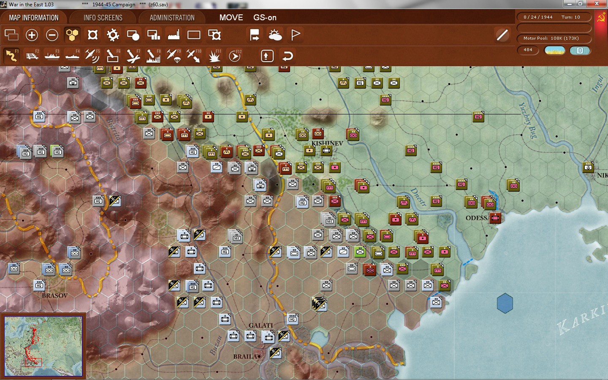The image size is (608, 380).
Task: Click the Motor Pool 108K (173K) readout
Action: pyautogui.click(x=554, y=38)
